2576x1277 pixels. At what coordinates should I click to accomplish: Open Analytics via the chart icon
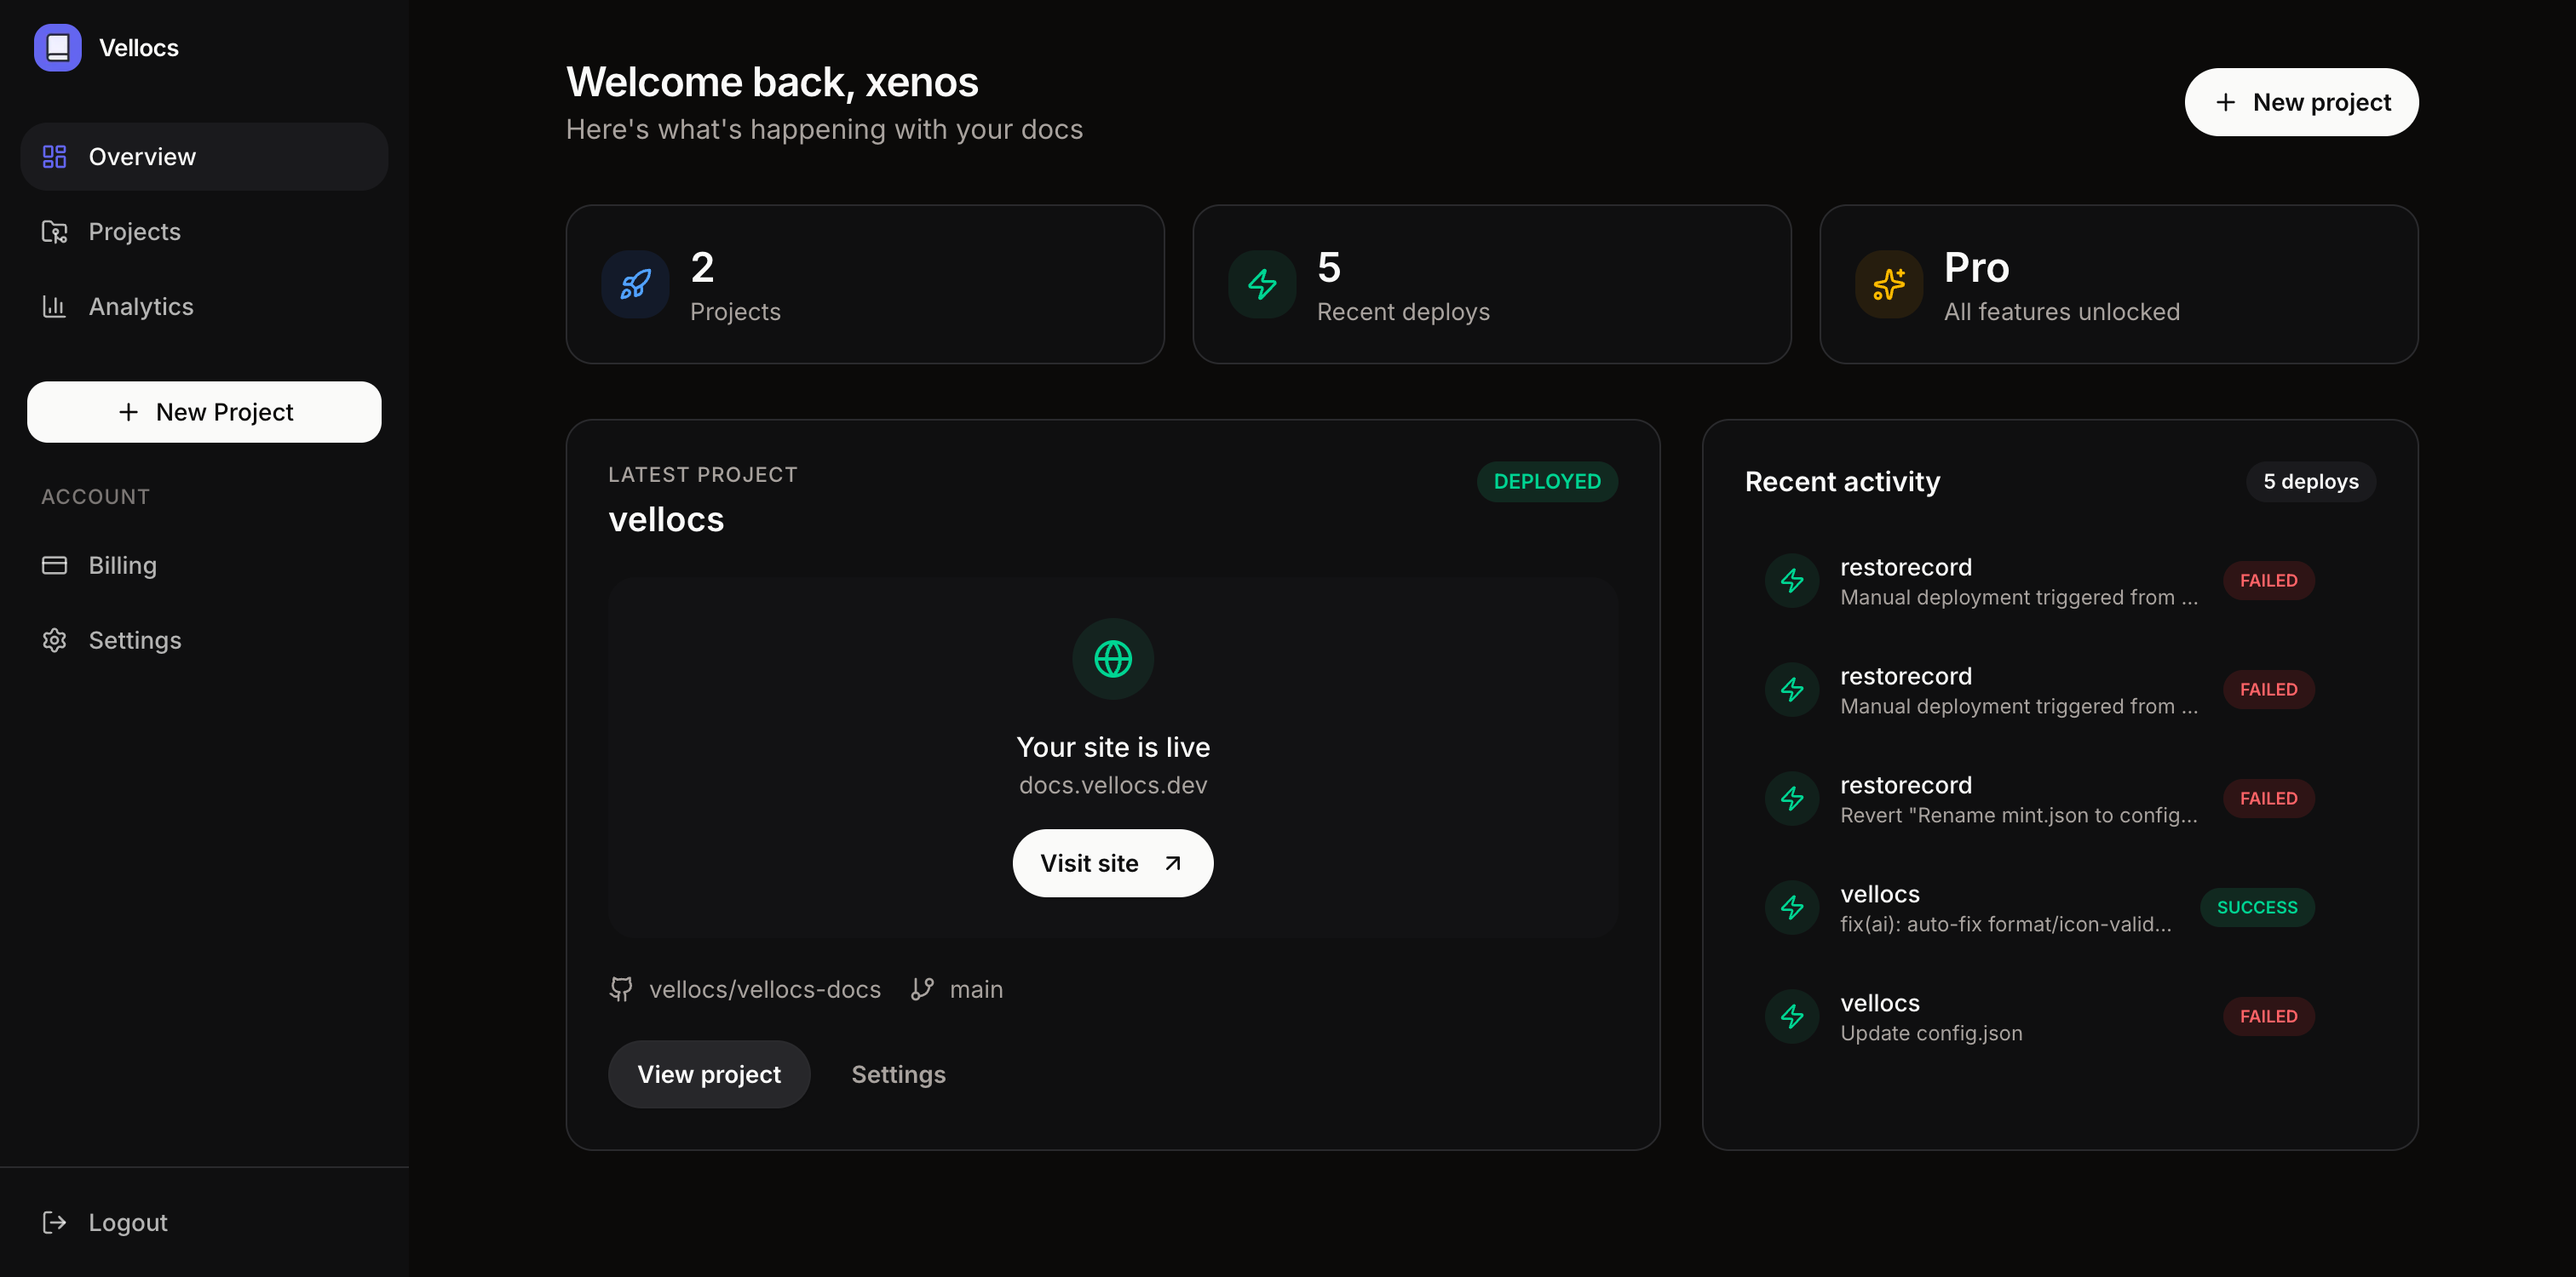pos(54,306)
